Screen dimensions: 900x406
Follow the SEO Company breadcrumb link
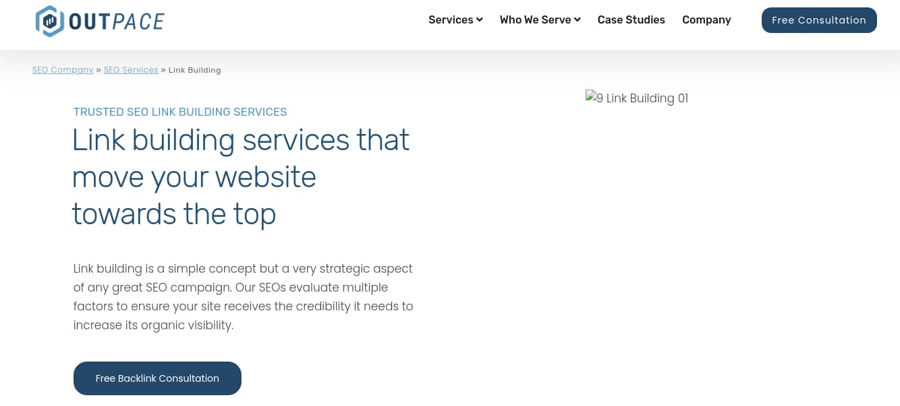63,69
